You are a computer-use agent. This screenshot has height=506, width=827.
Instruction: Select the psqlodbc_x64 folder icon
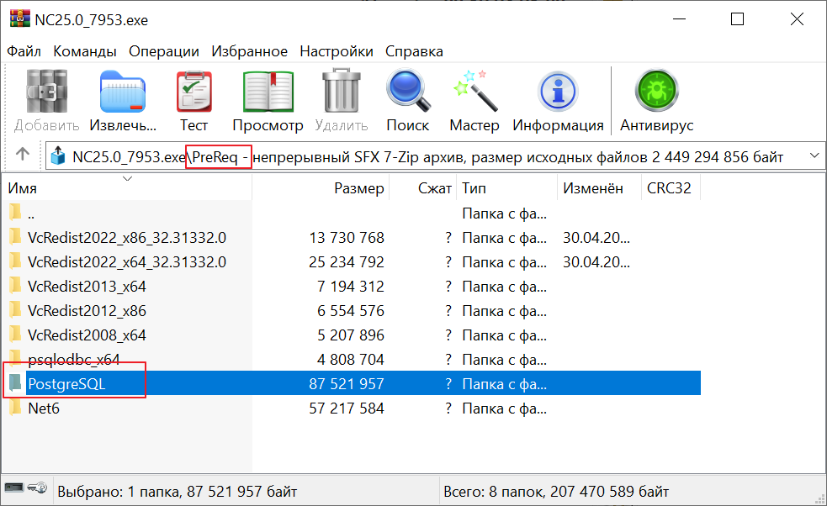click(x=15, y=358)
